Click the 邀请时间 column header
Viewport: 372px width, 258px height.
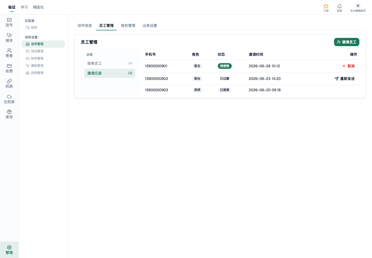point(256,54)
